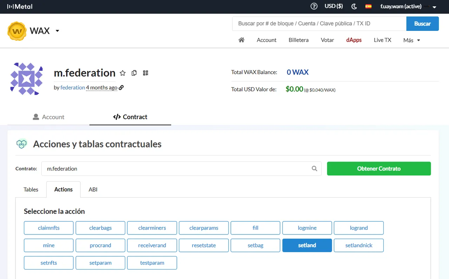Switch to the Tables tab
Screen dimensions: 449x279
pyautogui.click(x=31, y=190)
